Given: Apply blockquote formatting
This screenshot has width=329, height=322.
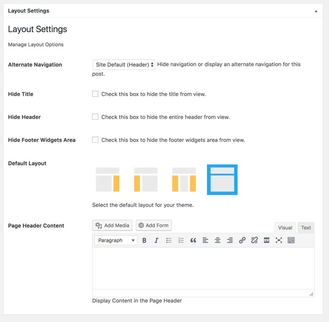Looking at the screenshot, I should point(193,240).
